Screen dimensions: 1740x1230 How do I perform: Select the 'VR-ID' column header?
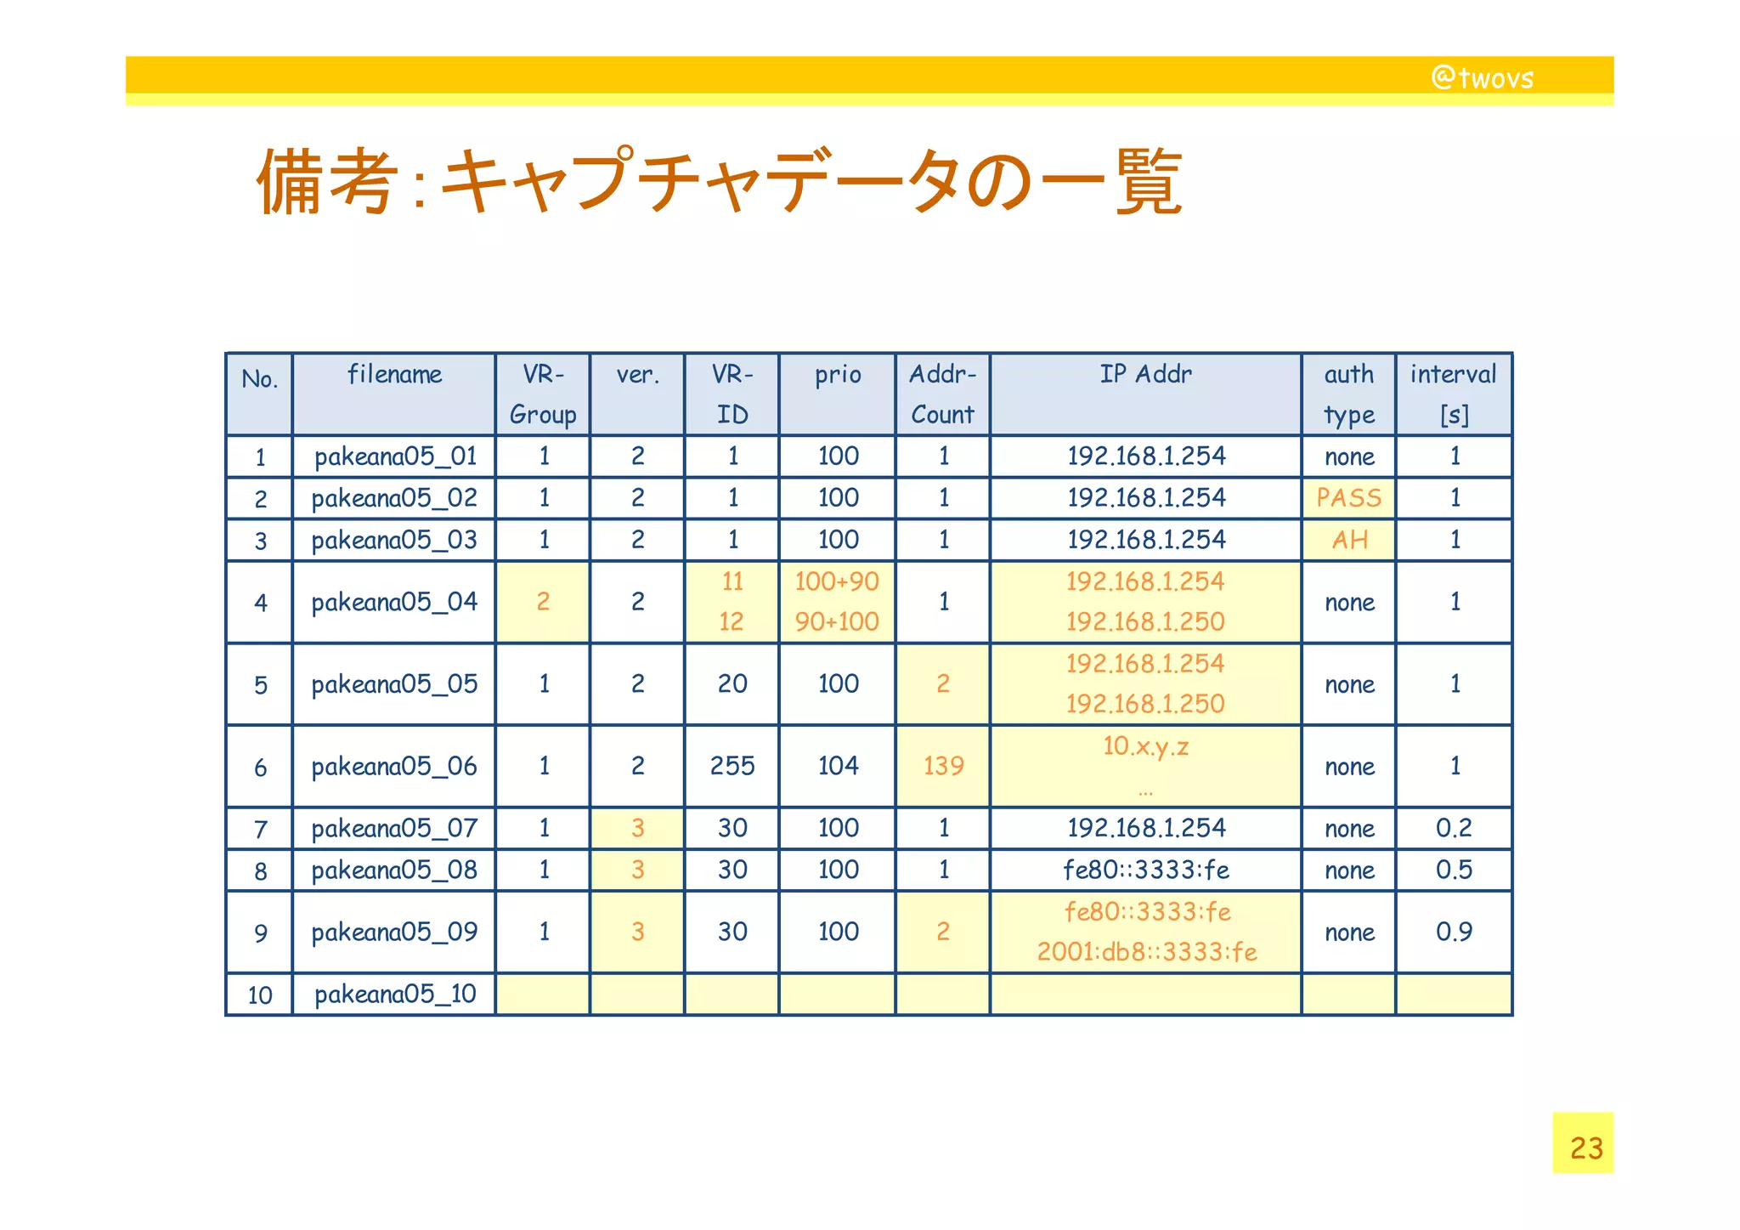tap(732, 394)
